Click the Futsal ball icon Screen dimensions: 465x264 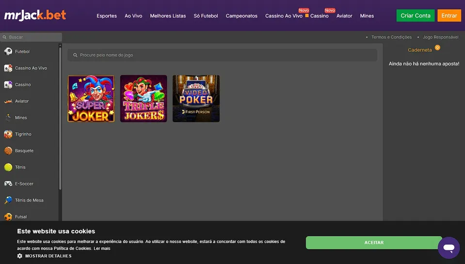coord(8,217)
